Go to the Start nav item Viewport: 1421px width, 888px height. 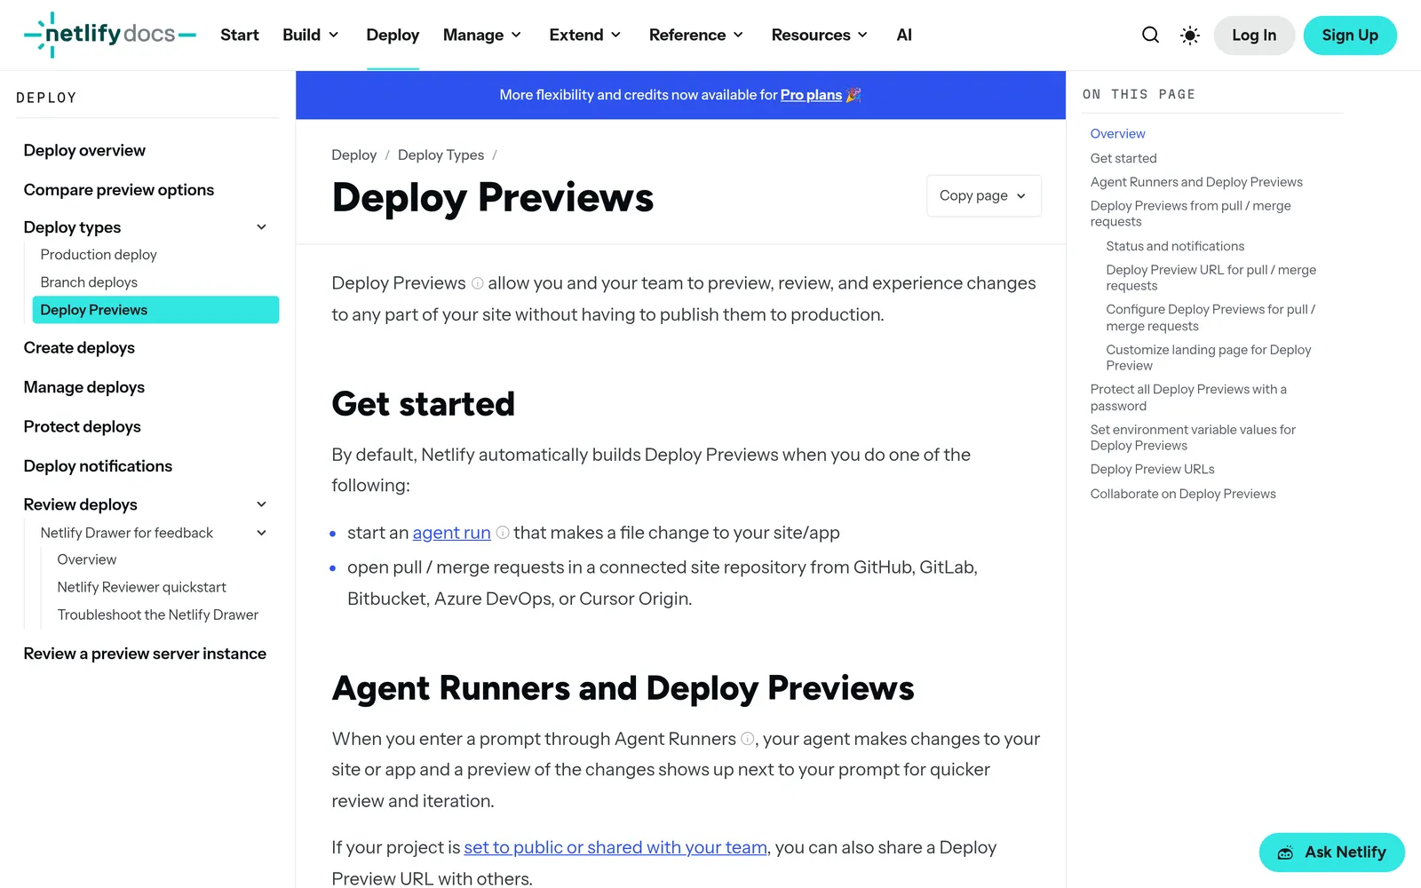[x=240, y=35]
